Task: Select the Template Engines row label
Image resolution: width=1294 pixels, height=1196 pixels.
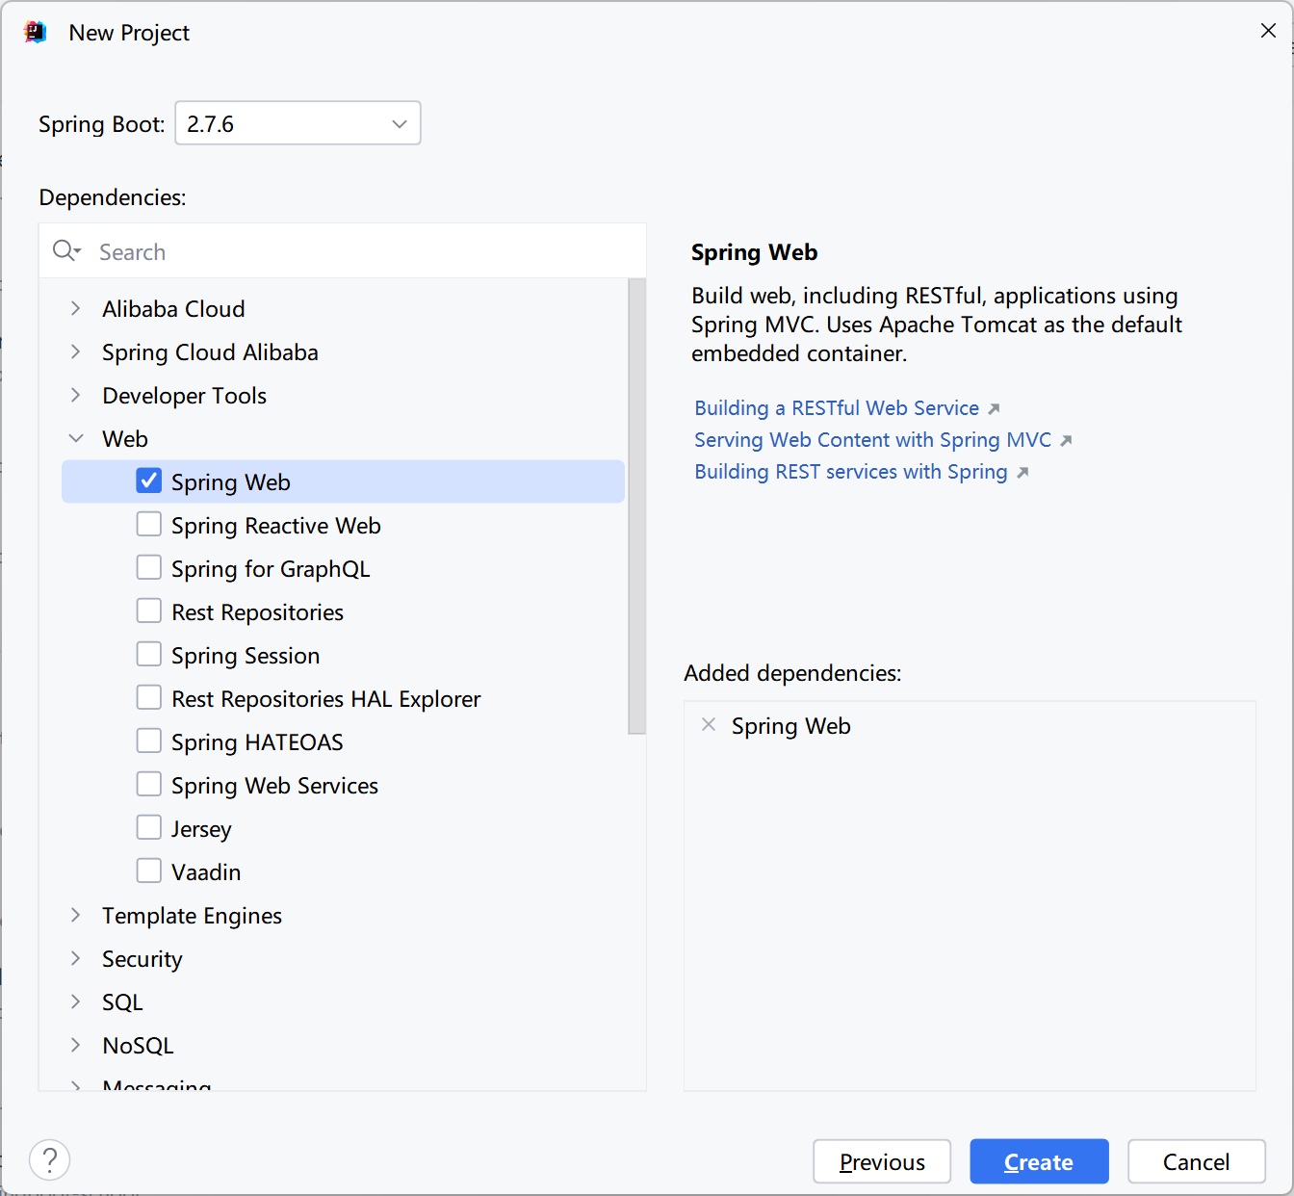Action: point(192,916)
